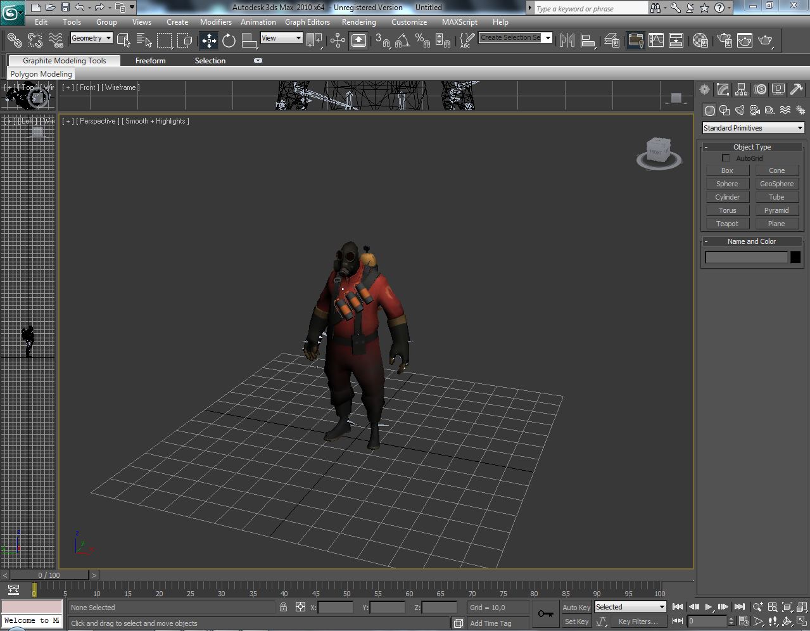The height and width of the screenshot is (631, 810).
Task: Activate the Select and Rotate tool
Action: pos(229,41)
